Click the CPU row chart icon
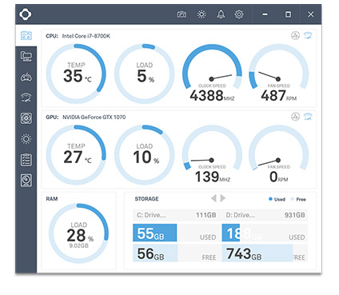 point(295,35)
